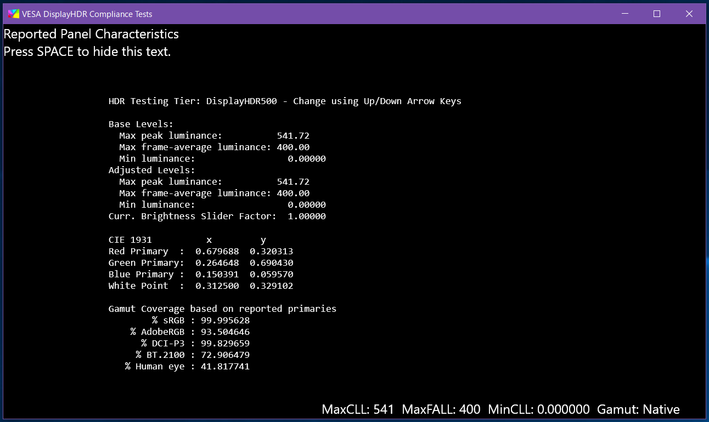Click the White Point x value 0.312500

point(217,286)
